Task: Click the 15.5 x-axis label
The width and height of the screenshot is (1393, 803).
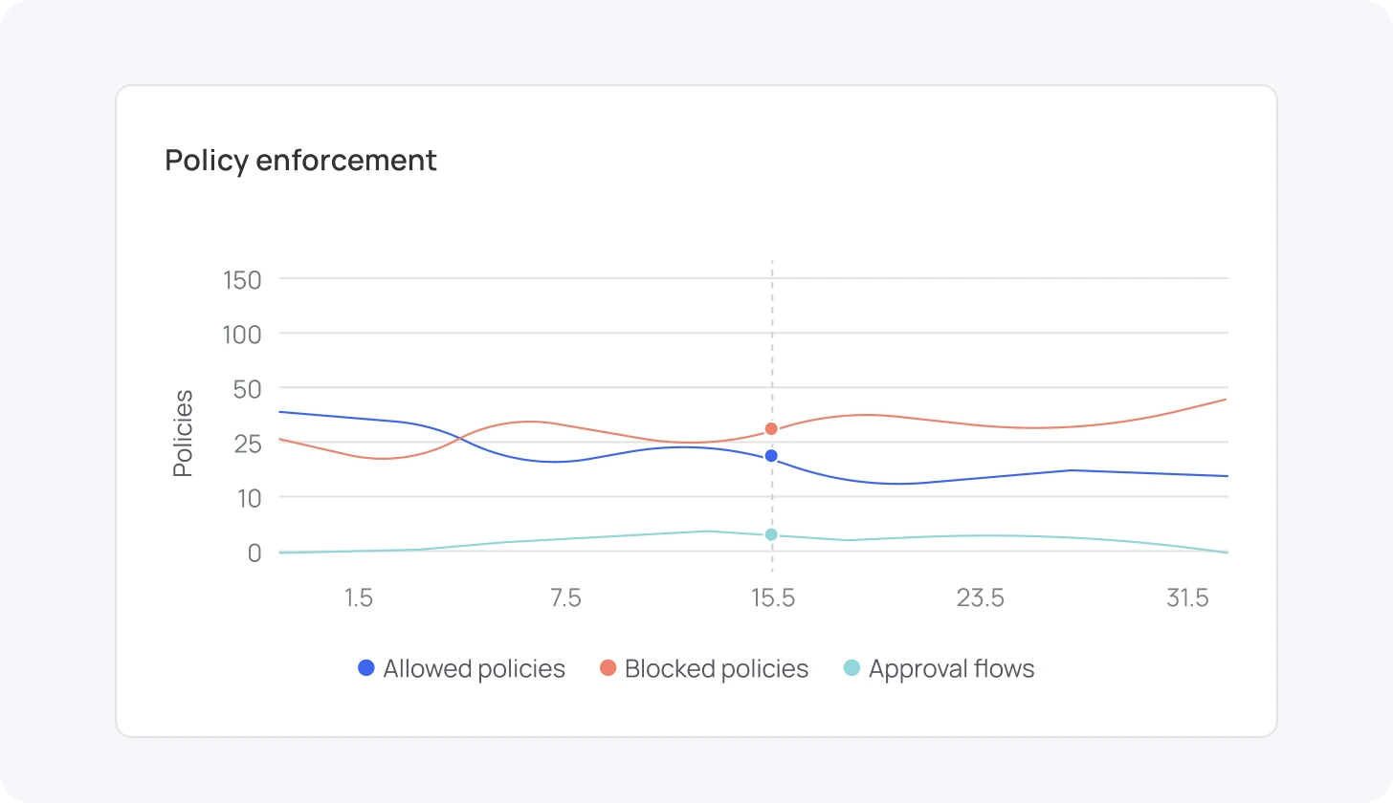Action: coord(773,598)
